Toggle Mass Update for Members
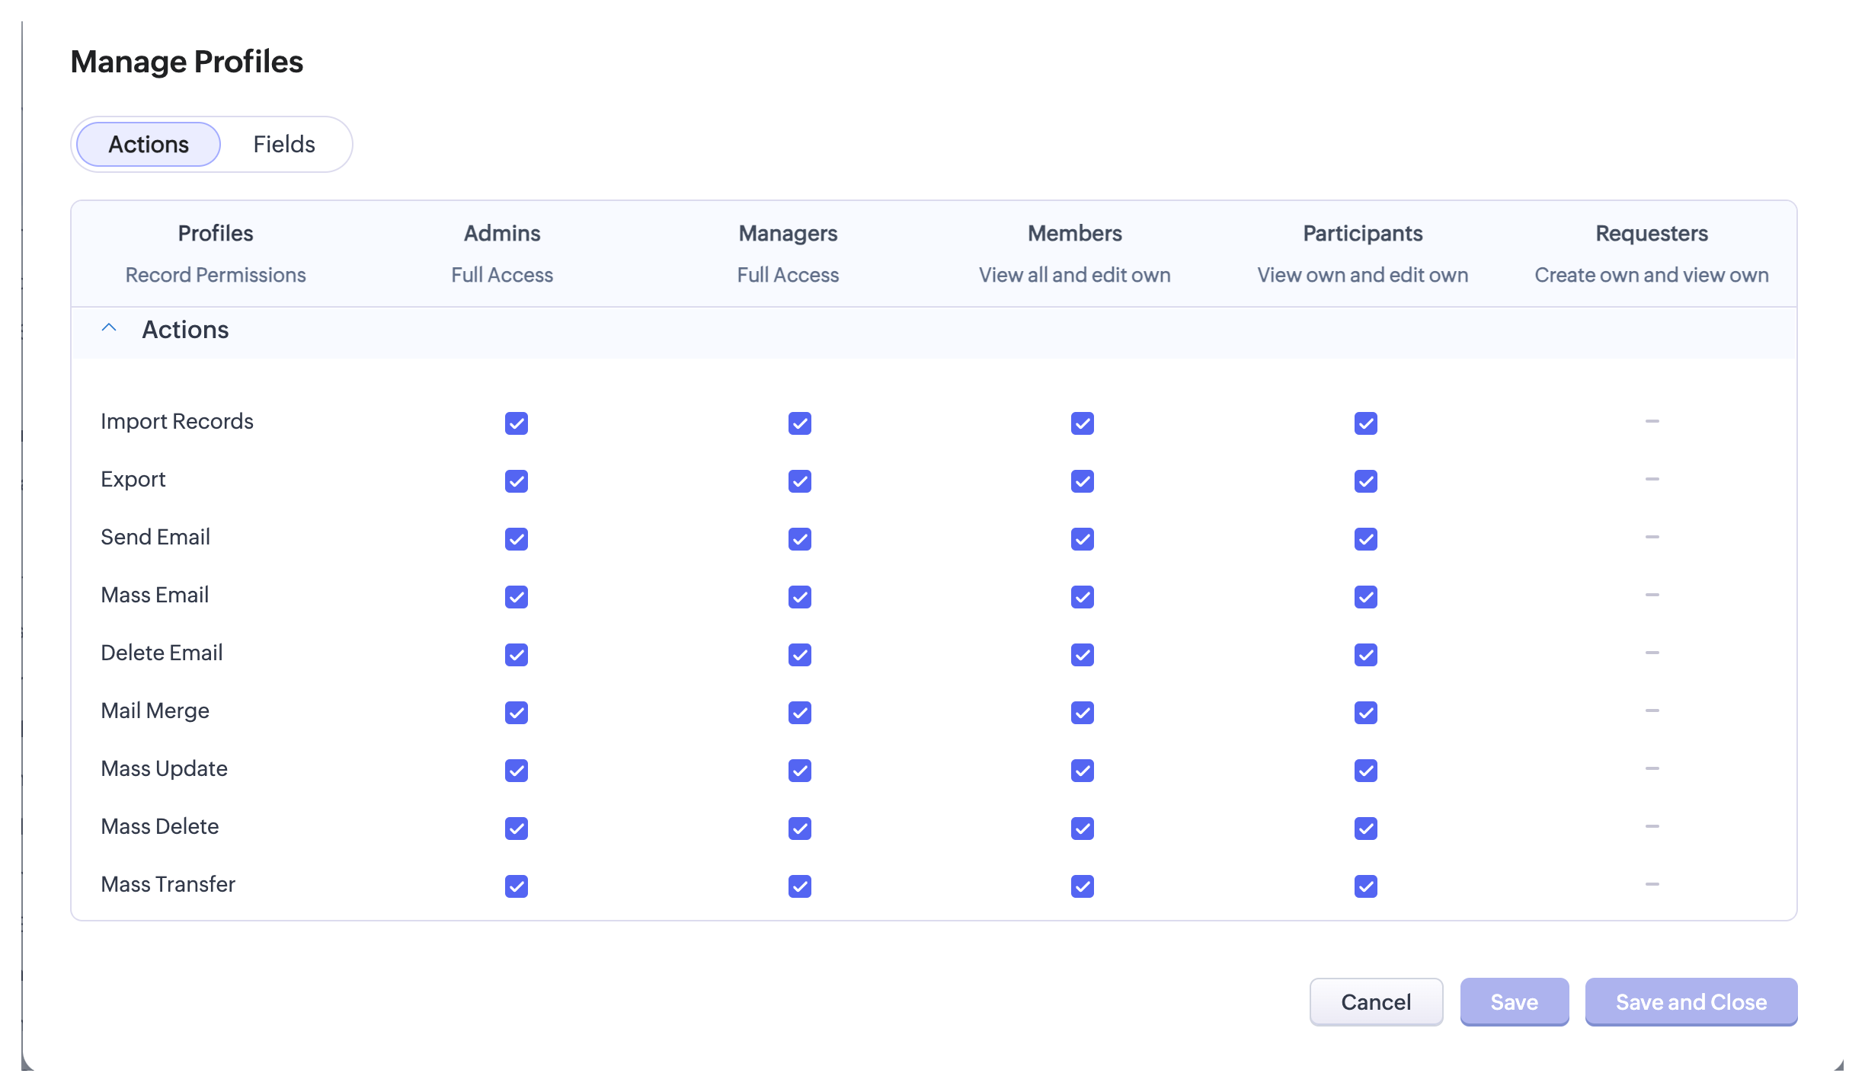Viewport: 1865px width, 1092px height. coord(1082,771)
